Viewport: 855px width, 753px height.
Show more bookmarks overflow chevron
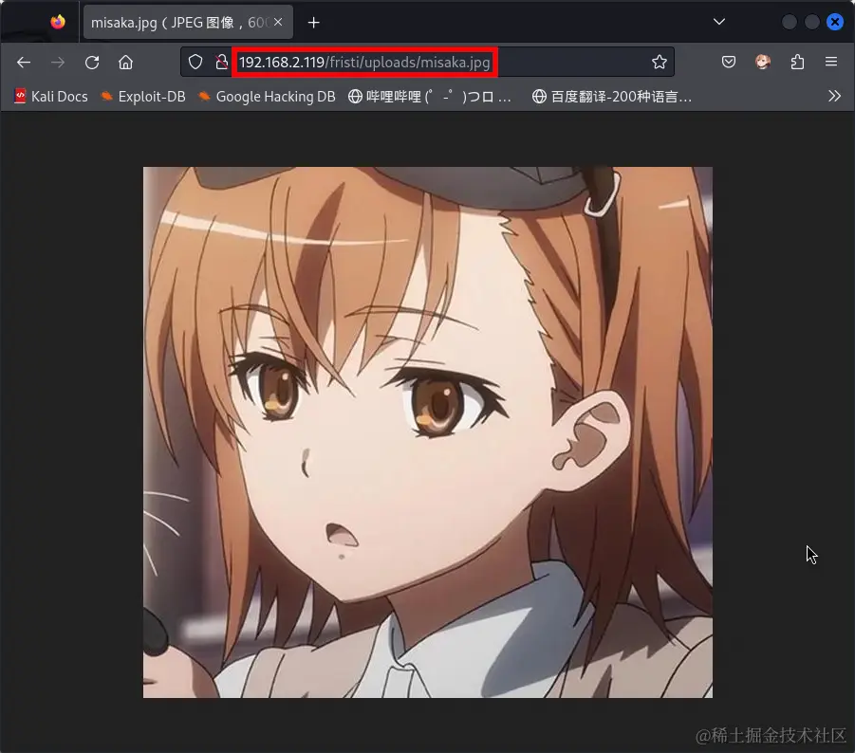point(834,97)
